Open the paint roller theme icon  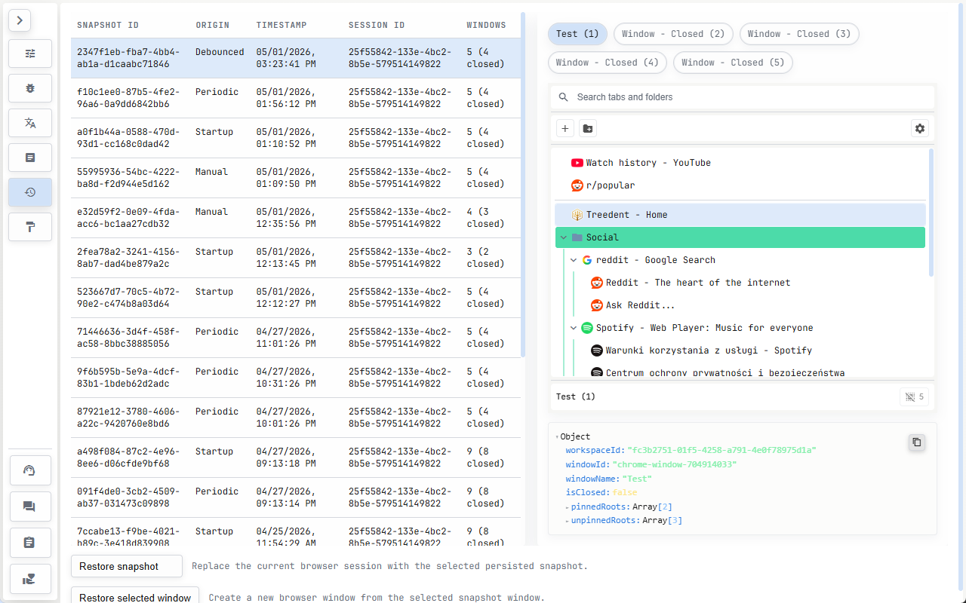30,227
